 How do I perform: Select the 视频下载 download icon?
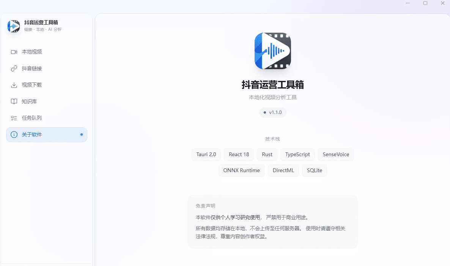click(x=14, y=85)
